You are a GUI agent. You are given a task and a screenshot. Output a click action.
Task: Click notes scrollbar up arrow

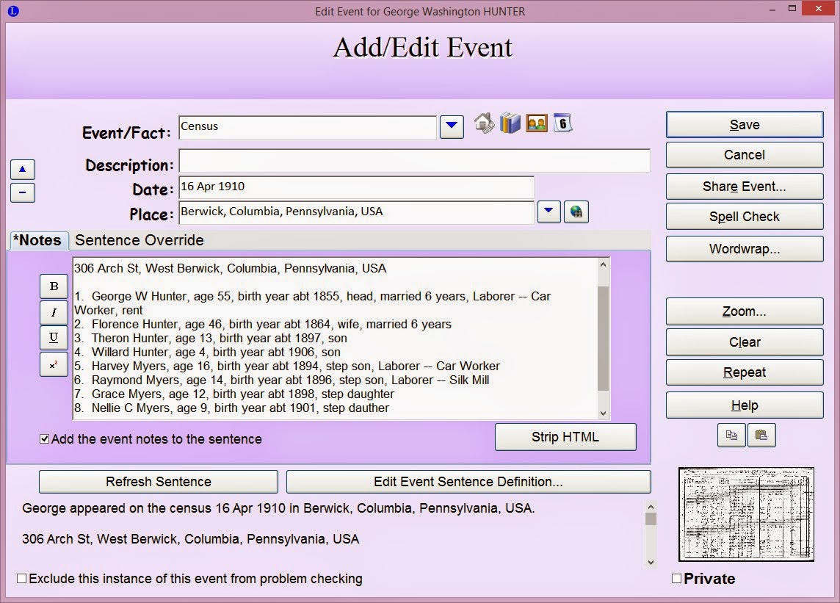[604, 265]
